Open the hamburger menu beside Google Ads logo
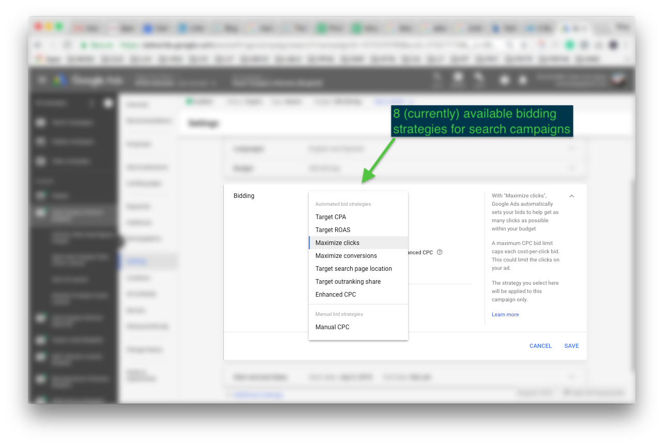 (x=42, y=80)
